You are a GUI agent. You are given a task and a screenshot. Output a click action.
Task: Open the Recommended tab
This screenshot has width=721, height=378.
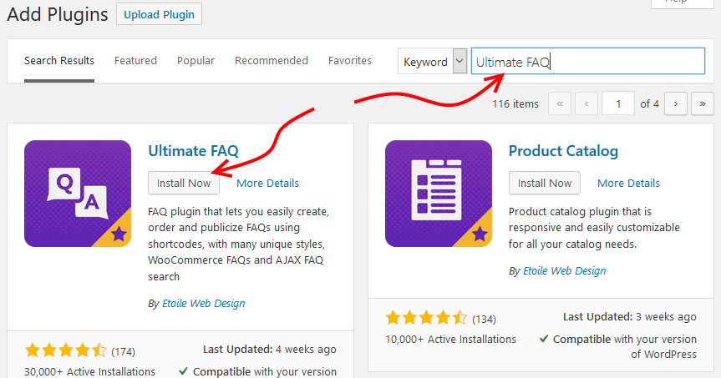[x=272, y=61]
